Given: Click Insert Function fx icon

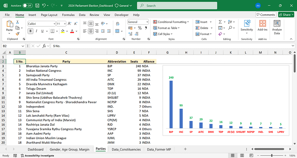Looking at the screenshot, I should pyautogui.click(x=44, y=46).
